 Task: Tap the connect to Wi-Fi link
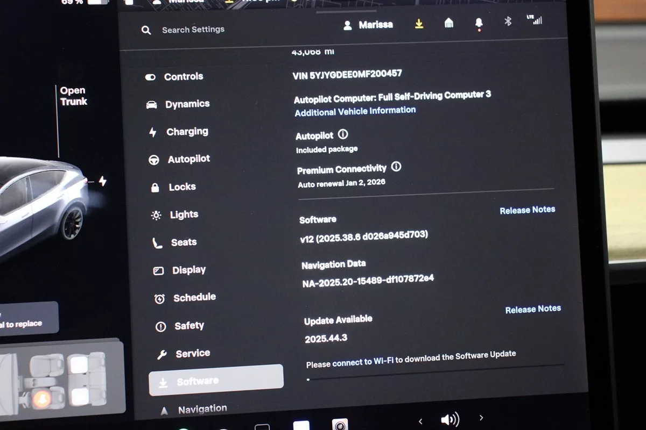point(363,363)
